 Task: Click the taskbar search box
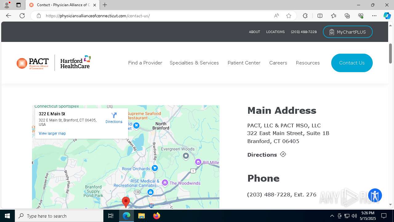(x=59, y=216)
